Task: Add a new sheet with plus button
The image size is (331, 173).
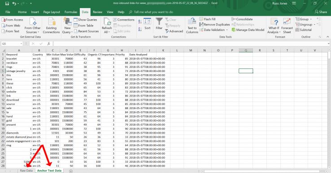Action: 71,171
